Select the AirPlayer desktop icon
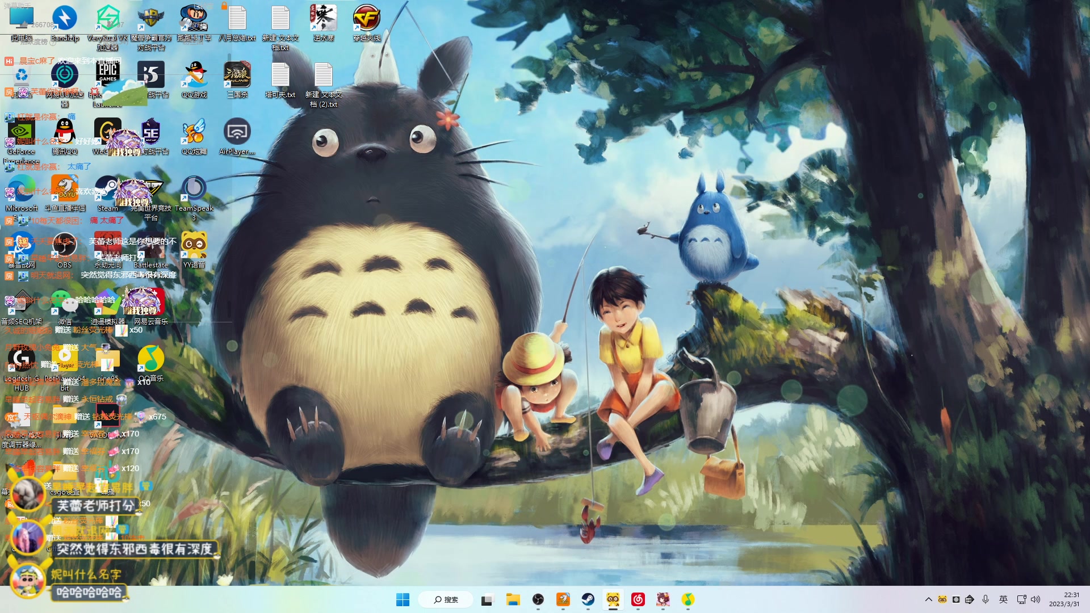This screenshot has height=613, width=1090. [x=237, y=136]
